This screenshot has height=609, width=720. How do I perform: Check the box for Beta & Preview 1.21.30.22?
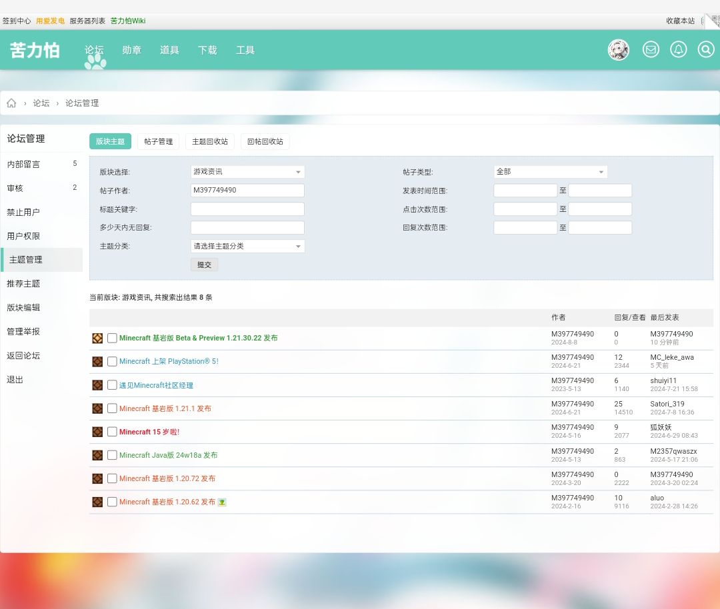[x=112, y=338]
